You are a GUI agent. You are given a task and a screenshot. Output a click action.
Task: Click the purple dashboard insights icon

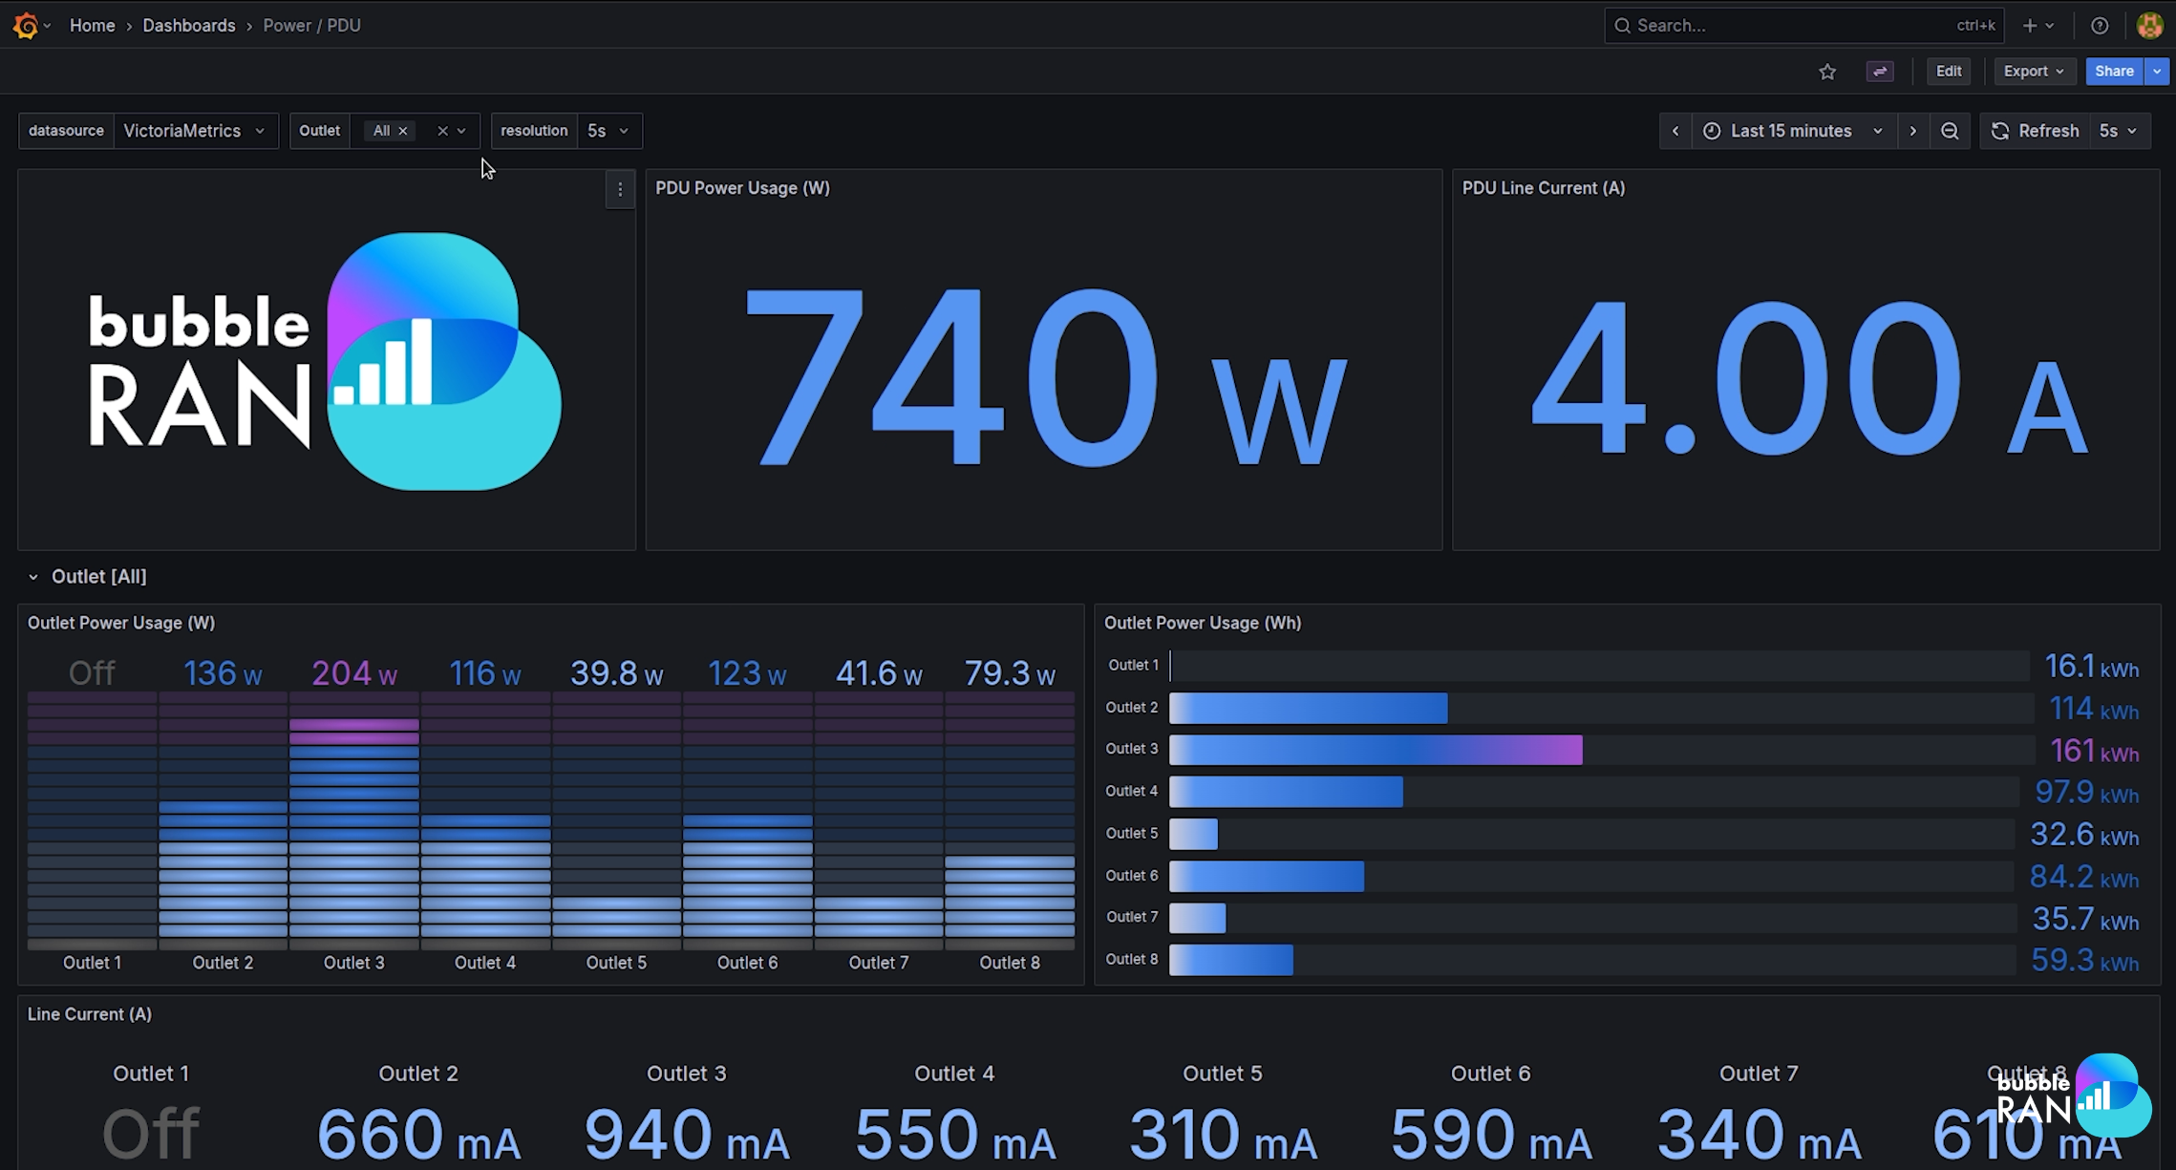pyautogui.click(x=1879, y=72)
